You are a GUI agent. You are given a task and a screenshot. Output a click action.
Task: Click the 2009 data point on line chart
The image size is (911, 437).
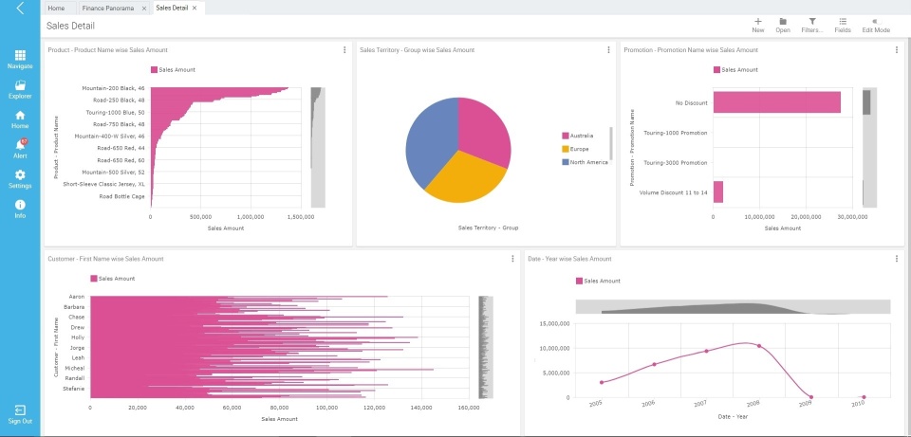(811, 397)
